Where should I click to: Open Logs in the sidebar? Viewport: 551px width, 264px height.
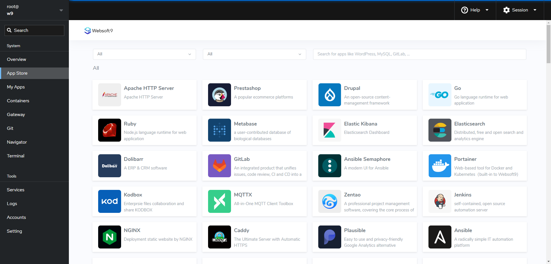click(34, 204)
